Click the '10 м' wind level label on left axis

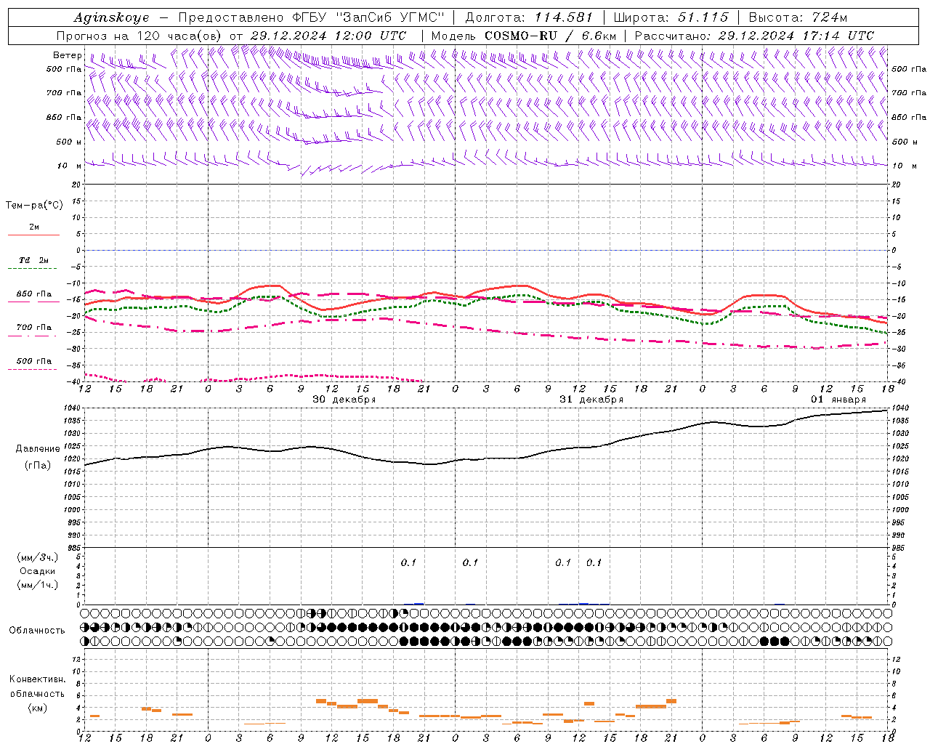[70, 166]
